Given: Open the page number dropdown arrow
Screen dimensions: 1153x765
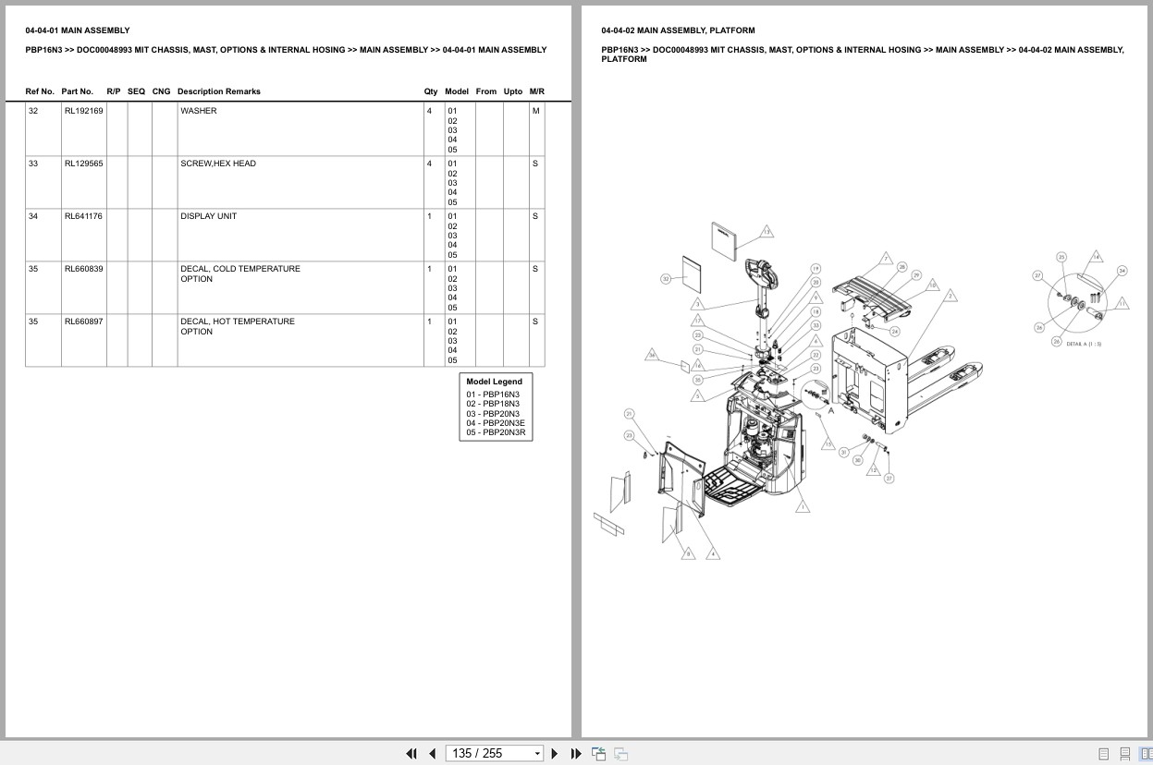Looking at the screenshot, I should click(537, 754).
